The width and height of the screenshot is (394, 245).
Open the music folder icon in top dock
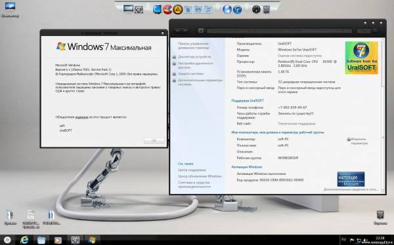tap(208, 10)
